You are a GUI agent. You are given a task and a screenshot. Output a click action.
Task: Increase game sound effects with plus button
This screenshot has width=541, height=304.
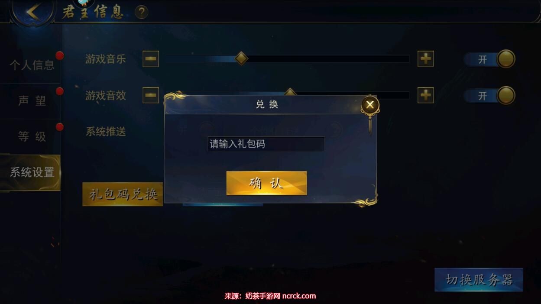(426, 95)
